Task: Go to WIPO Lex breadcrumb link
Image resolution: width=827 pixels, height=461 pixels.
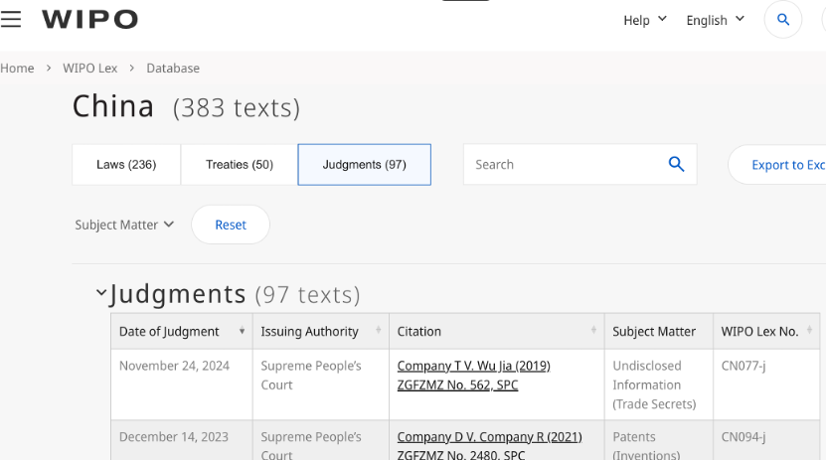Action: (90, 69)
